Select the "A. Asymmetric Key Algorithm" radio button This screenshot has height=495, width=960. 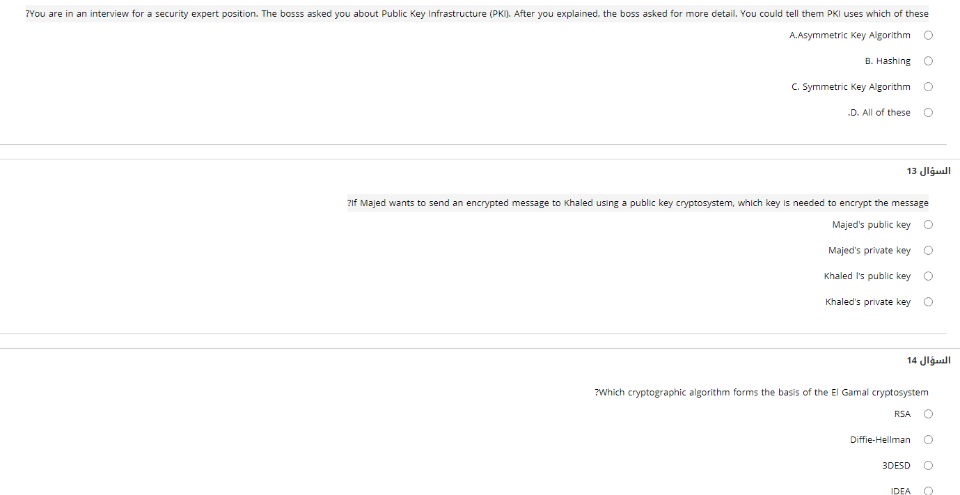coord(928,35)
